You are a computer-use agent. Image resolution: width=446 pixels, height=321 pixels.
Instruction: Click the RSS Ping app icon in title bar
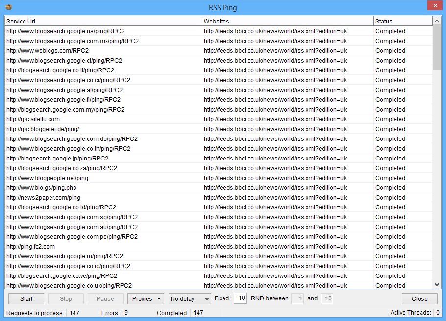(x=8, y=7)
